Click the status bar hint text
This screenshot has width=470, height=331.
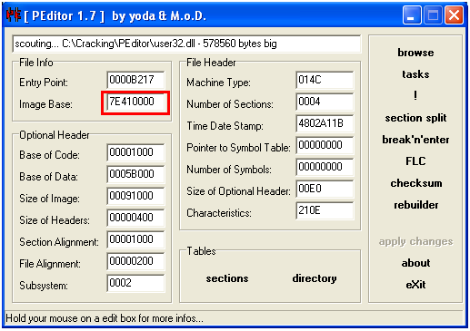(105, 318)
